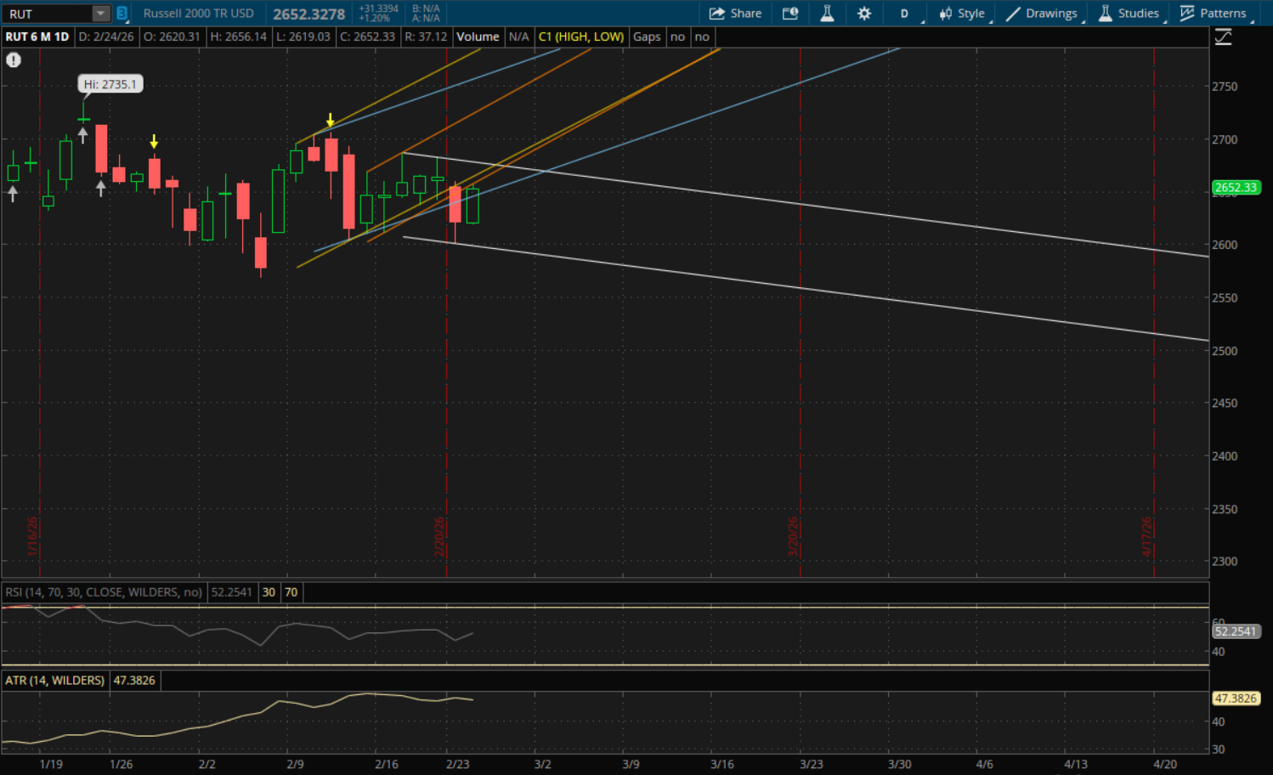Select the Hi: 2735.1 price bubble
This screenshot has width=1273, height=775.
point(110,84)
